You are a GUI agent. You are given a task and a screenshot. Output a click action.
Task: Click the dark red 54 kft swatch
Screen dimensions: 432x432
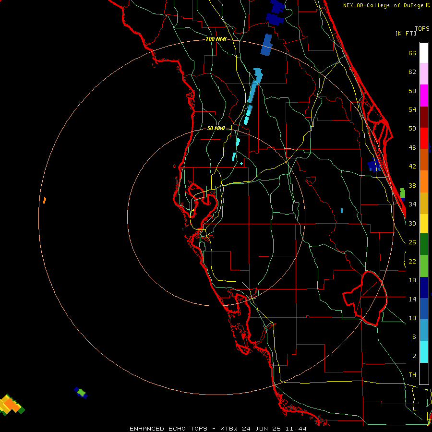tap(424, 117)
